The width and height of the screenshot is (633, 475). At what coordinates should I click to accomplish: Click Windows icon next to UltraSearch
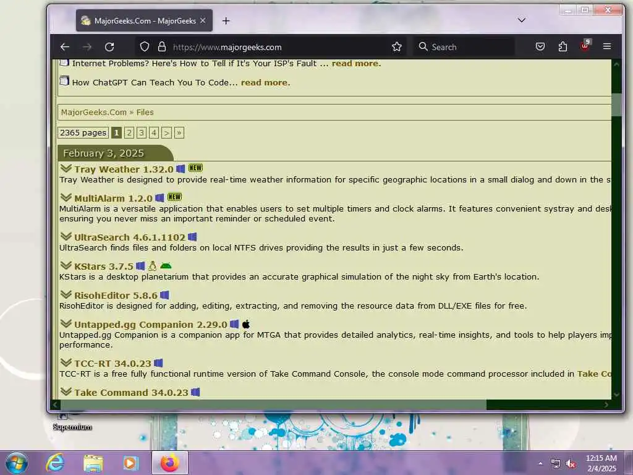point(193,237)
